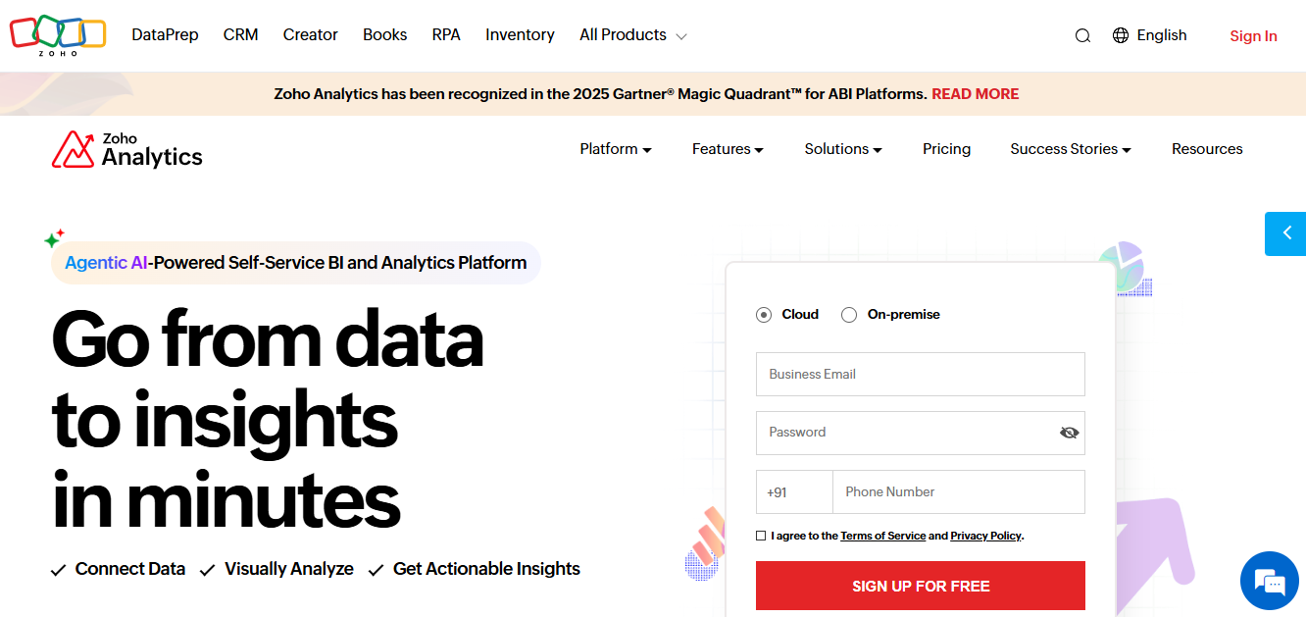Check the Terms of Service agreement box

[x=761, y=535]
